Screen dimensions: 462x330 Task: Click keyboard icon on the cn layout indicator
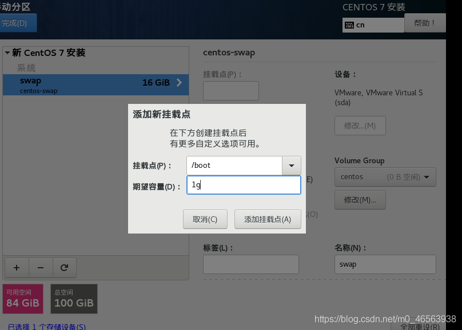[352, 25]
